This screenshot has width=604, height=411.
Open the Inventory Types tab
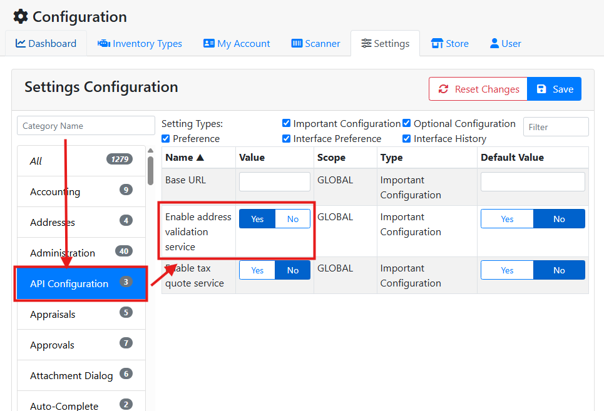pyautogui.click(x=140, y=43)
